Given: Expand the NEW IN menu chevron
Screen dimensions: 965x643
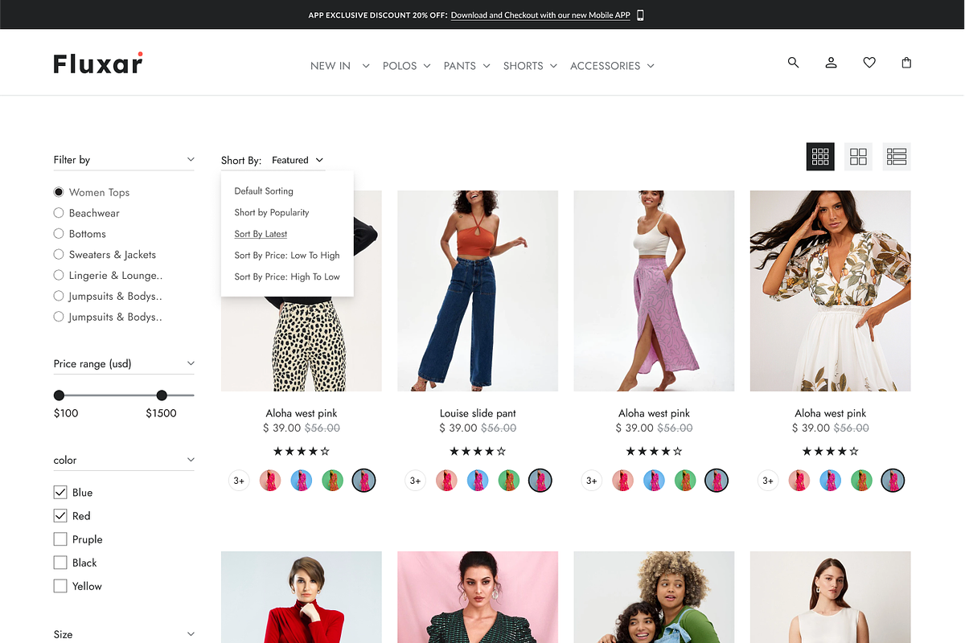Looking at the screenshot, I should click(366, 66).
